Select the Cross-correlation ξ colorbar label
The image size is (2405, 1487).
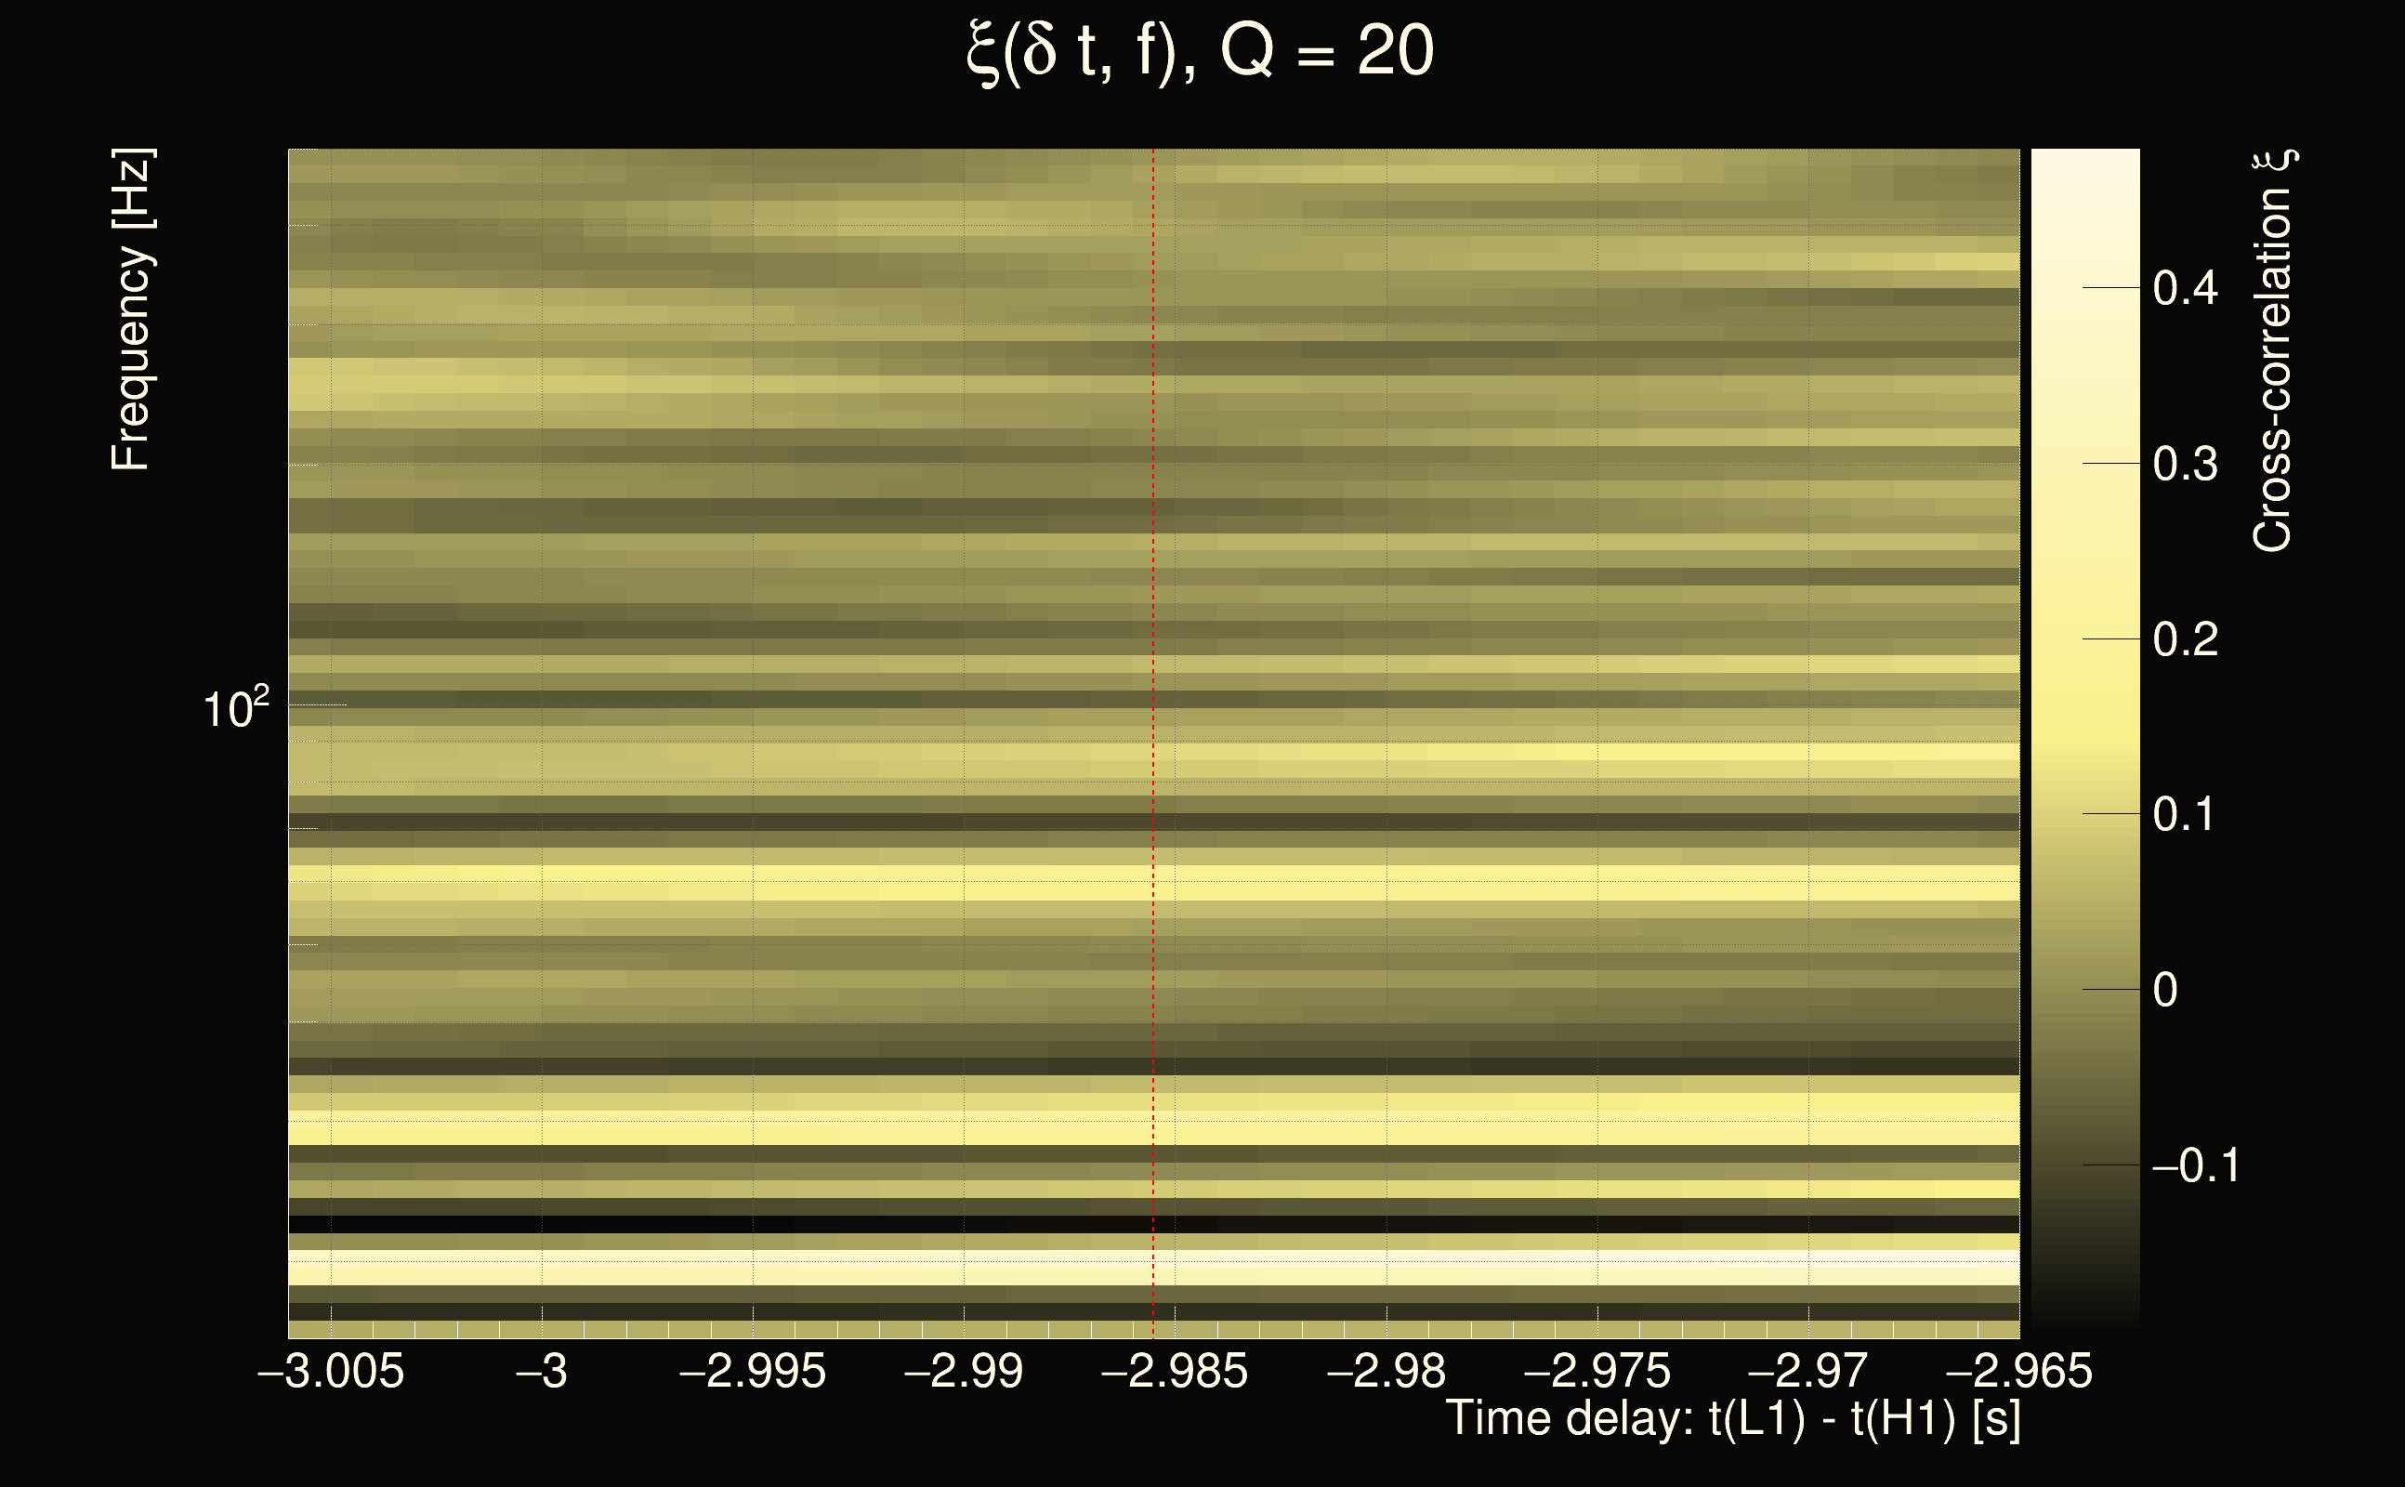click(x=2272, y=351)
